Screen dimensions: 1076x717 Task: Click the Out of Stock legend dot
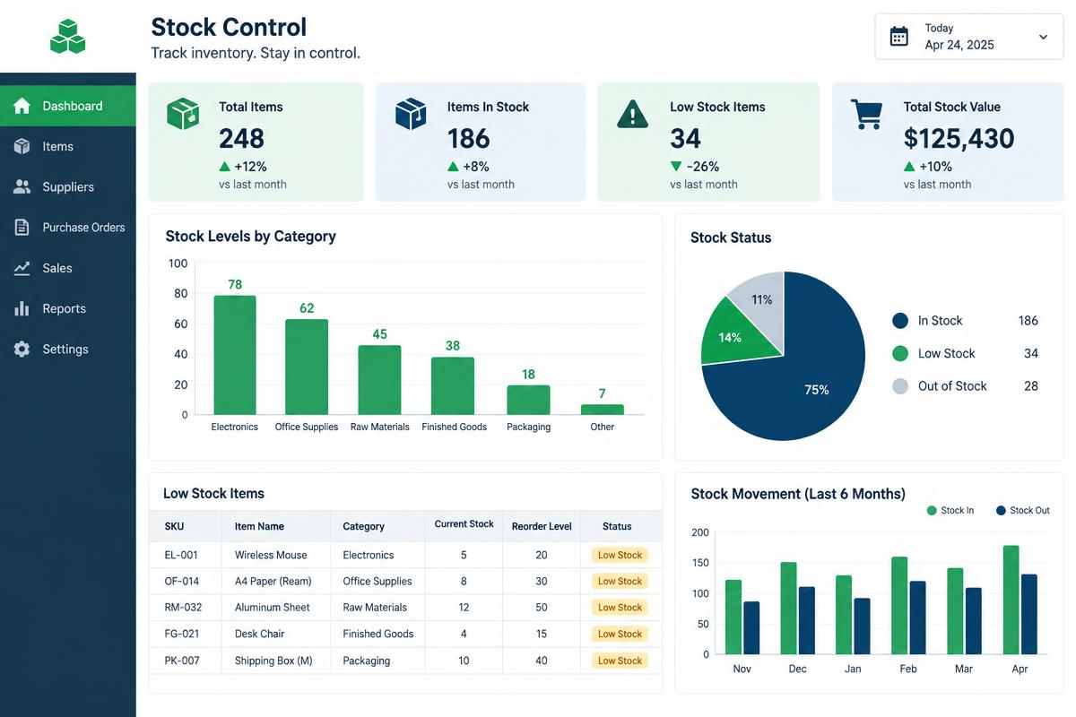coord(900,386)
